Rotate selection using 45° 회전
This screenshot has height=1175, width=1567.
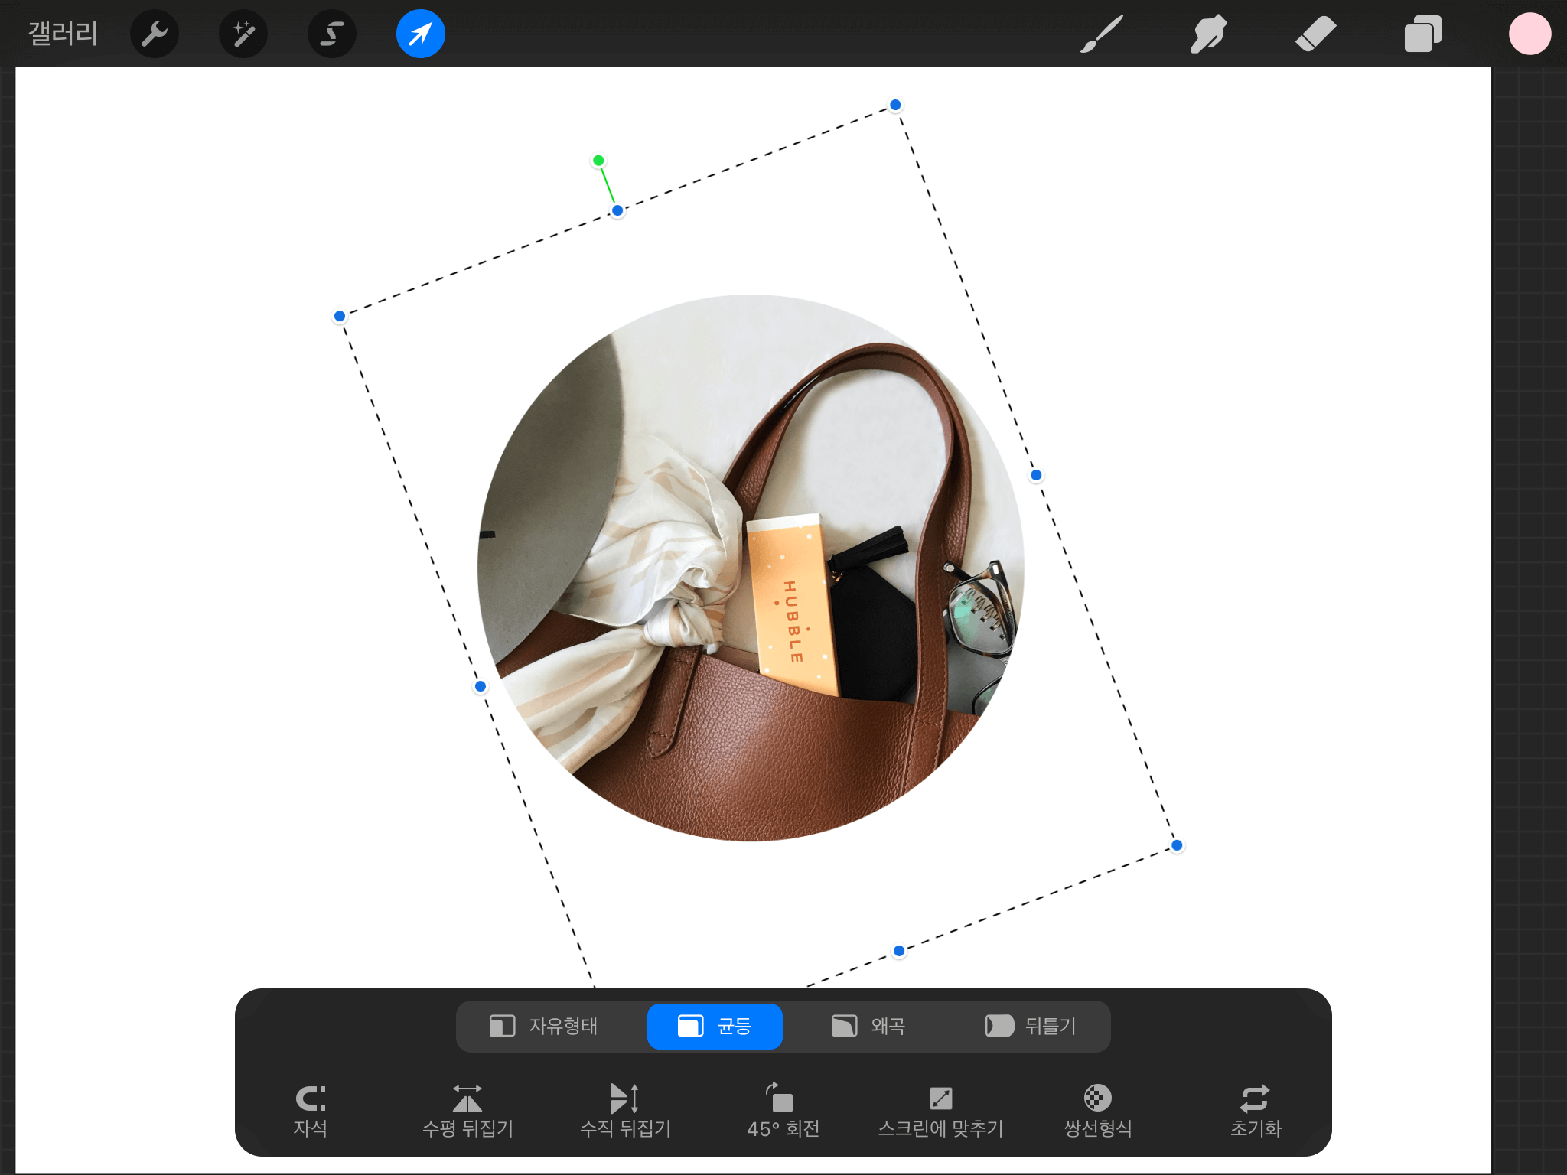783,1110
